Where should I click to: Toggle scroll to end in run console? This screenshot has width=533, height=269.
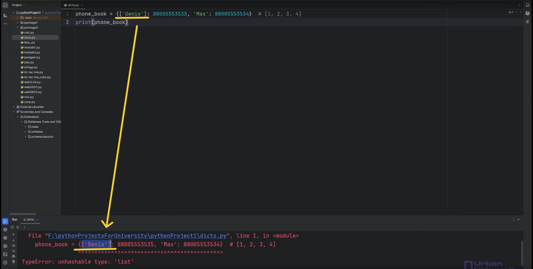click(x=13, y=251)
